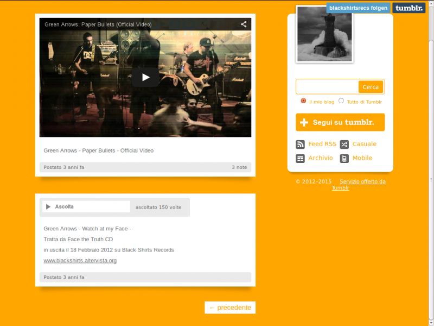Click 'Postato 3 anni fa' under video post
434x326 pixels.
[64, 167]
